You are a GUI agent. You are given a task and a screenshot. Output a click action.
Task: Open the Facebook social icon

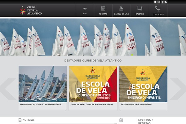tap(162, 2)
